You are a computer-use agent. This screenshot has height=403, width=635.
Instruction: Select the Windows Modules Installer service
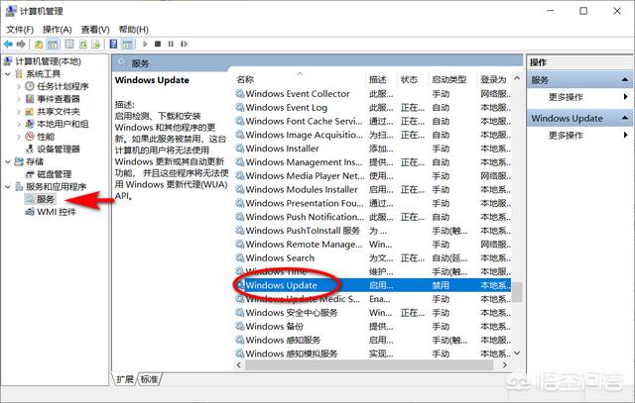click(x=373, y=189)
